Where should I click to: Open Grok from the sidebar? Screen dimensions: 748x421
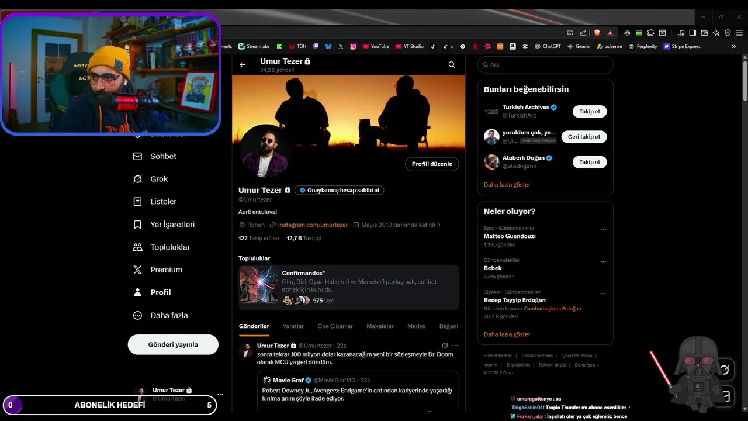coord(151,179)
